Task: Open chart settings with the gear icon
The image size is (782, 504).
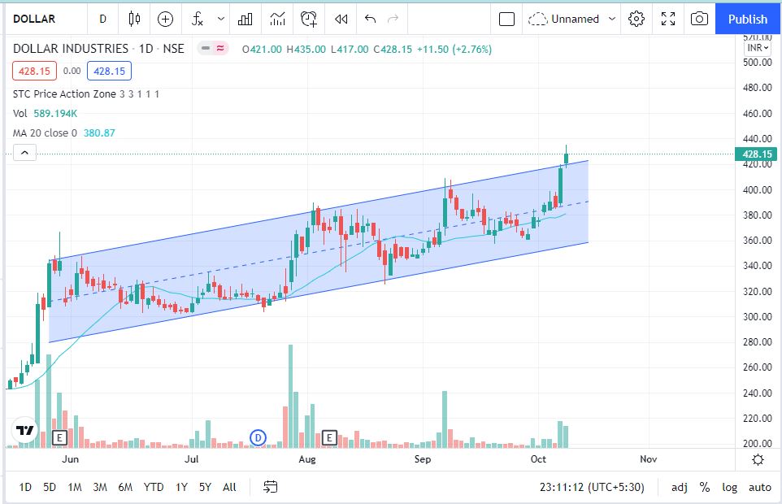Action: point(636,19)
